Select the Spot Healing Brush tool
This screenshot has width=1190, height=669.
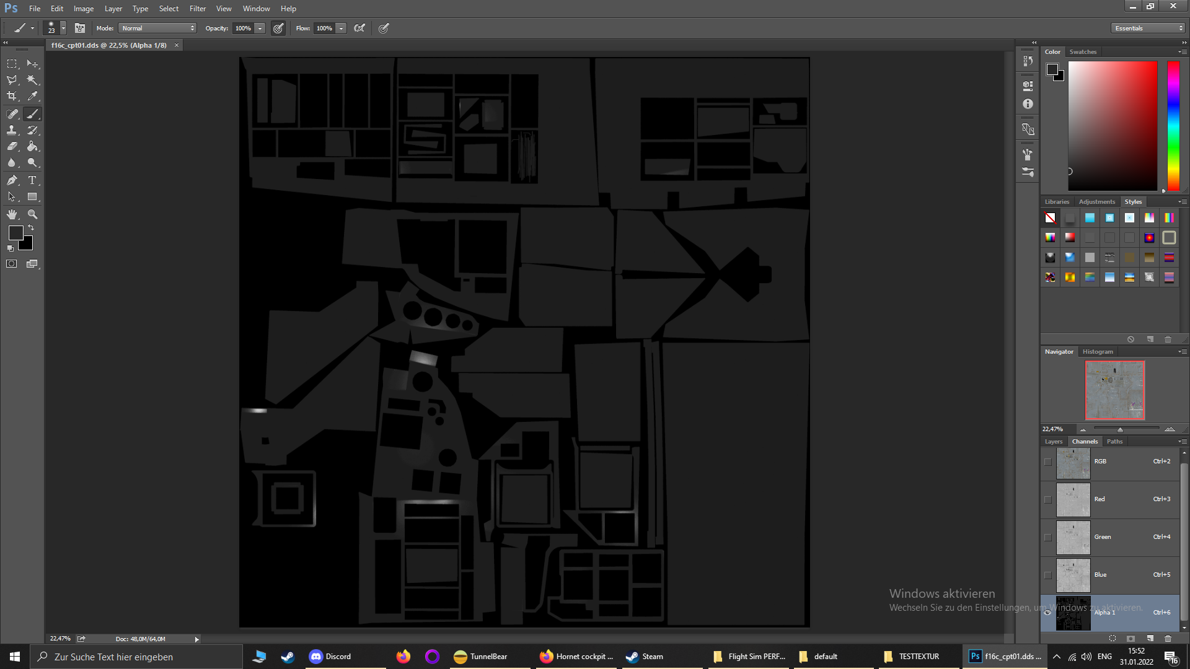pos(12,114)
